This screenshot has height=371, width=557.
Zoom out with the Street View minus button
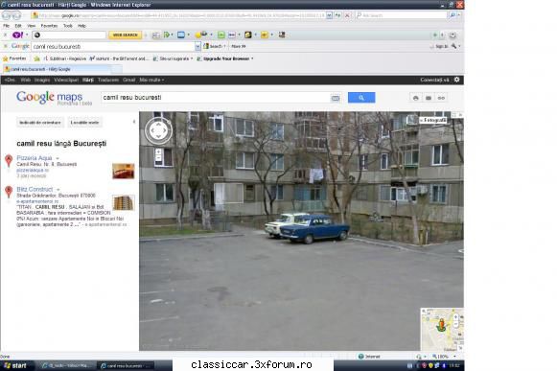(x=158, y=158)
